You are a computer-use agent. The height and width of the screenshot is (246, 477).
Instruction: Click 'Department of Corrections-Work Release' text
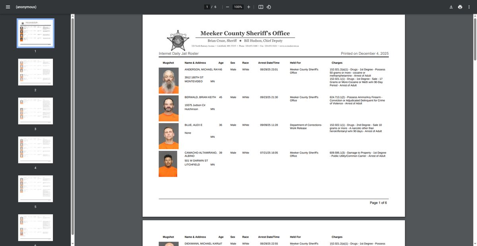click(x=306, y=127)
